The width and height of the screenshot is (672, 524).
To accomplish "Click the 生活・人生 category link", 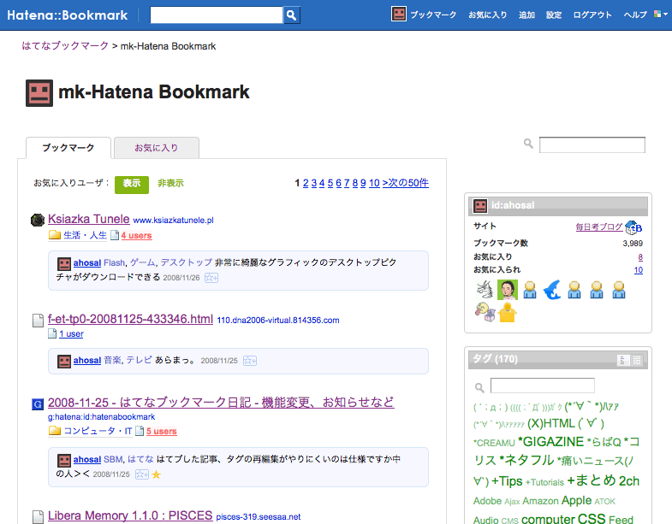I will pos(85,235).
